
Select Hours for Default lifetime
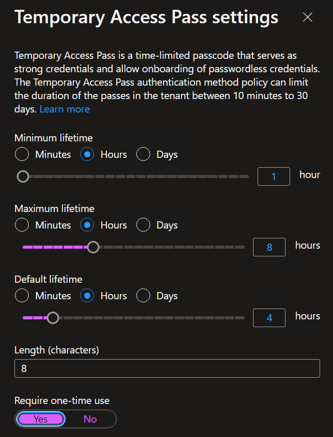[x=87, y=296]
